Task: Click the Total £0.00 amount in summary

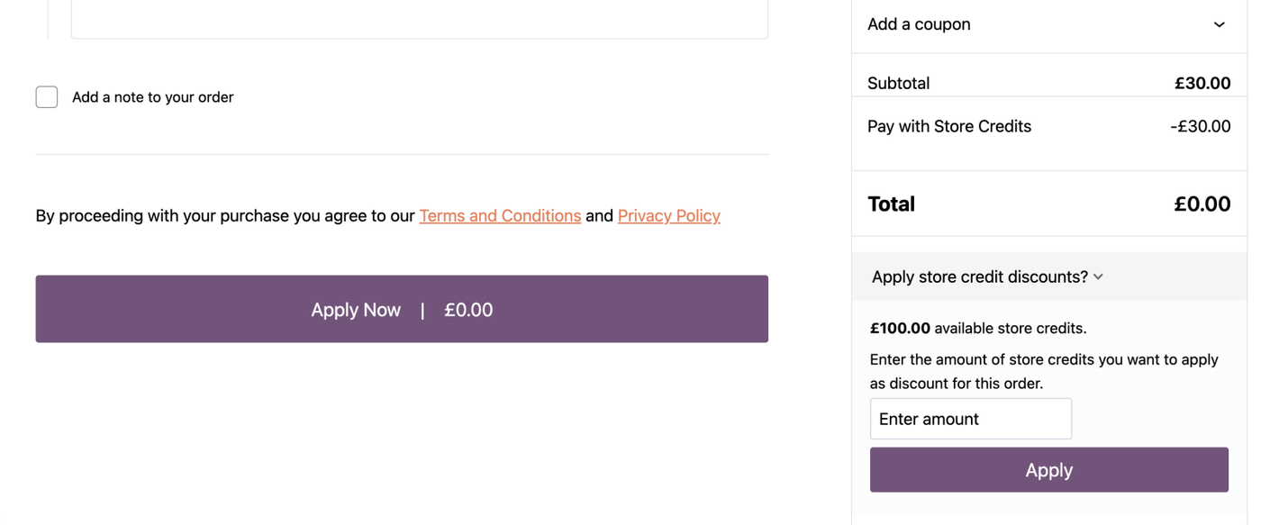Action: [x=1202, y=204]
